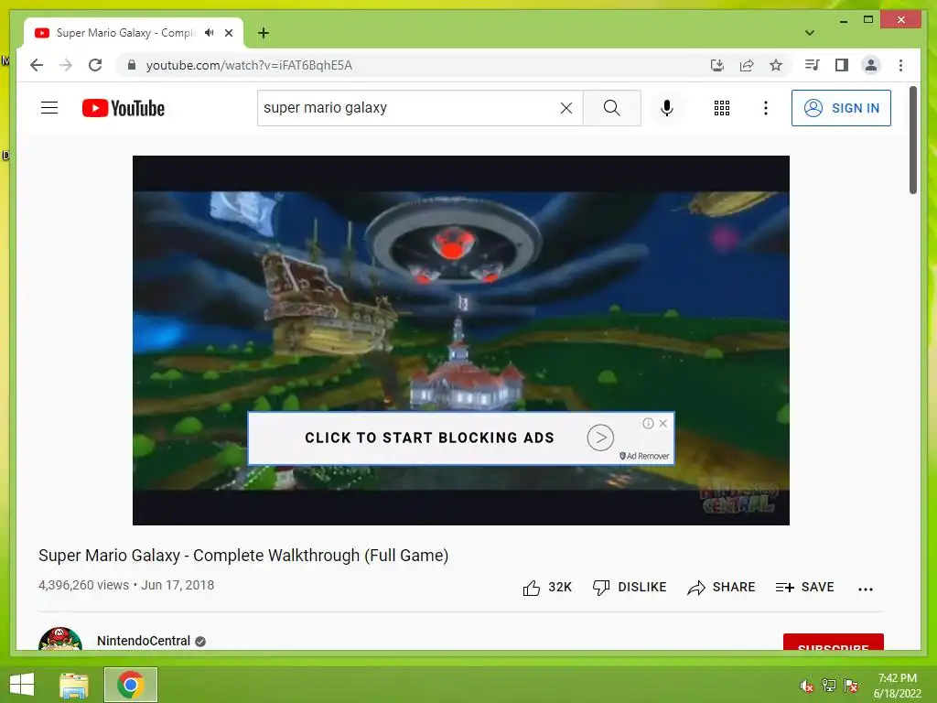Click video title text
The width and height of the screenshot is (937, 703).
coord(243,556)
